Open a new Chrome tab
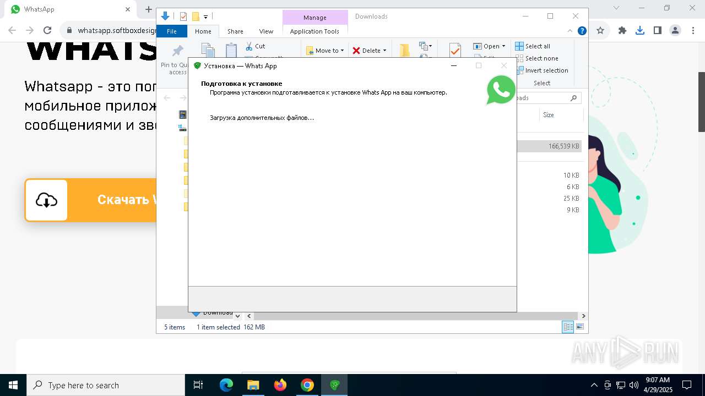The image size is (705, 396). [148, 9]
